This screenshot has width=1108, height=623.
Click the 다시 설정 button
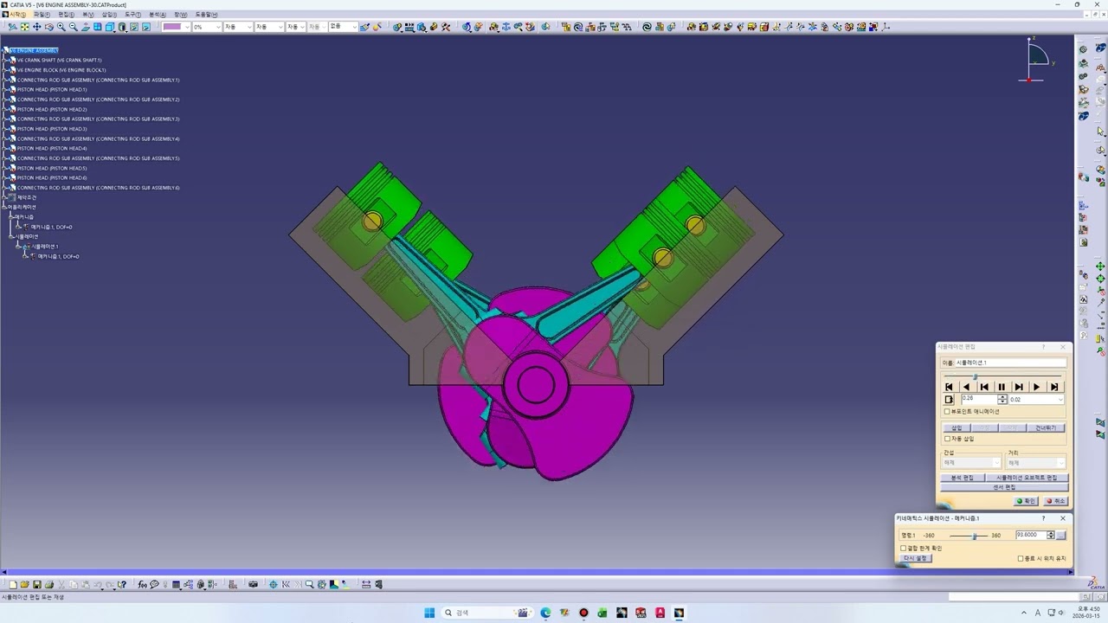coord(916,559)
